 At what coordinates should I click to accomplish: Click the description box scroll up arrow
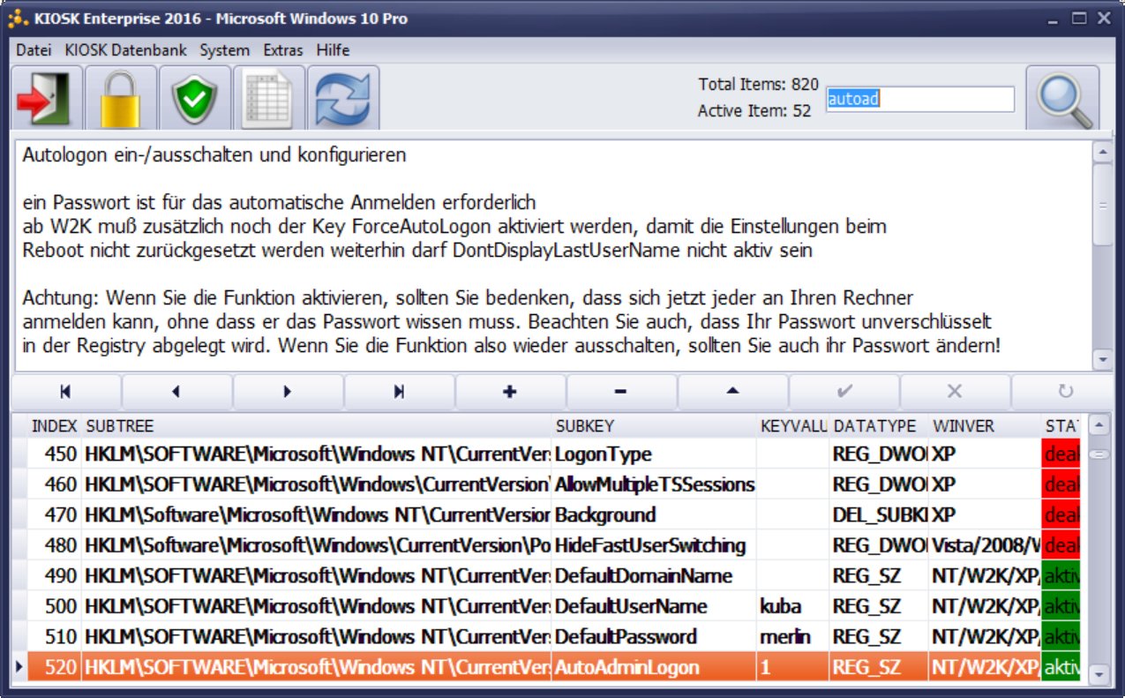(x=1102, y=151)
